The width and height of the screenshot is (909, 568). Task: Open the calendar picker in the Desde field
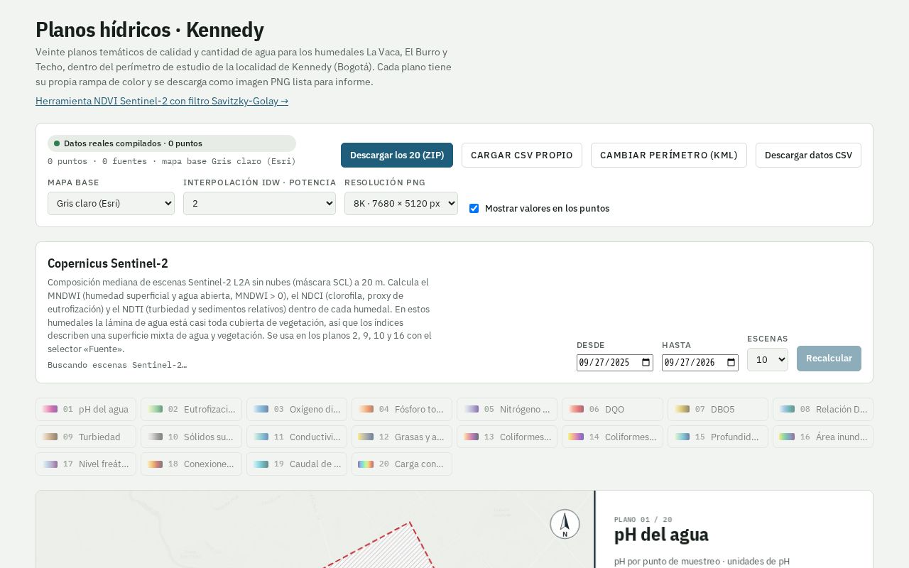pos(646,363)
